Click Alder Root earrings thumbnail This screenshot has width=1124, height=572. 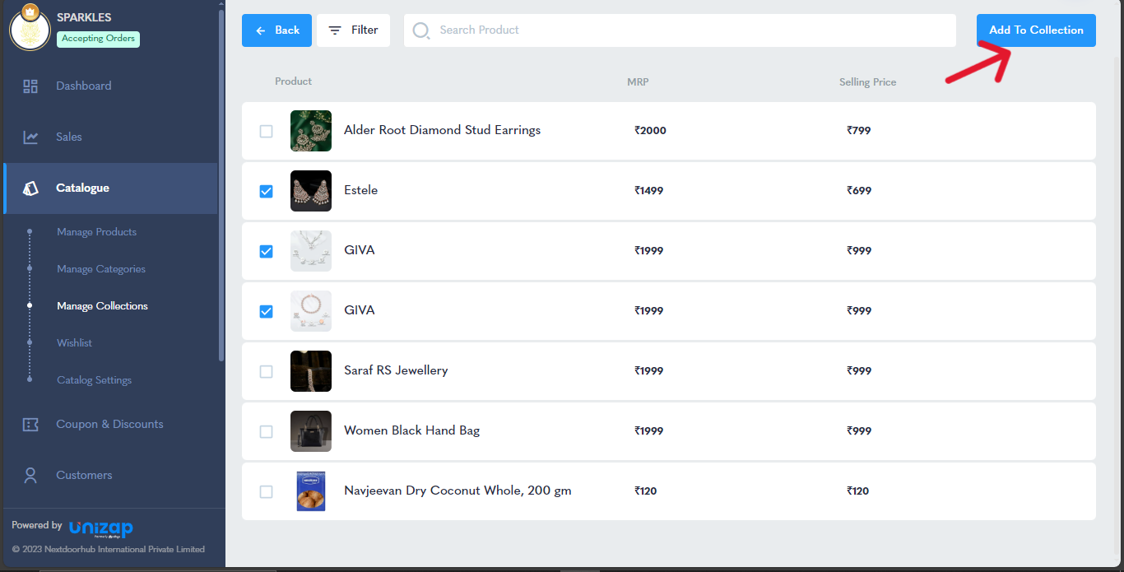[x=311, y=131]
